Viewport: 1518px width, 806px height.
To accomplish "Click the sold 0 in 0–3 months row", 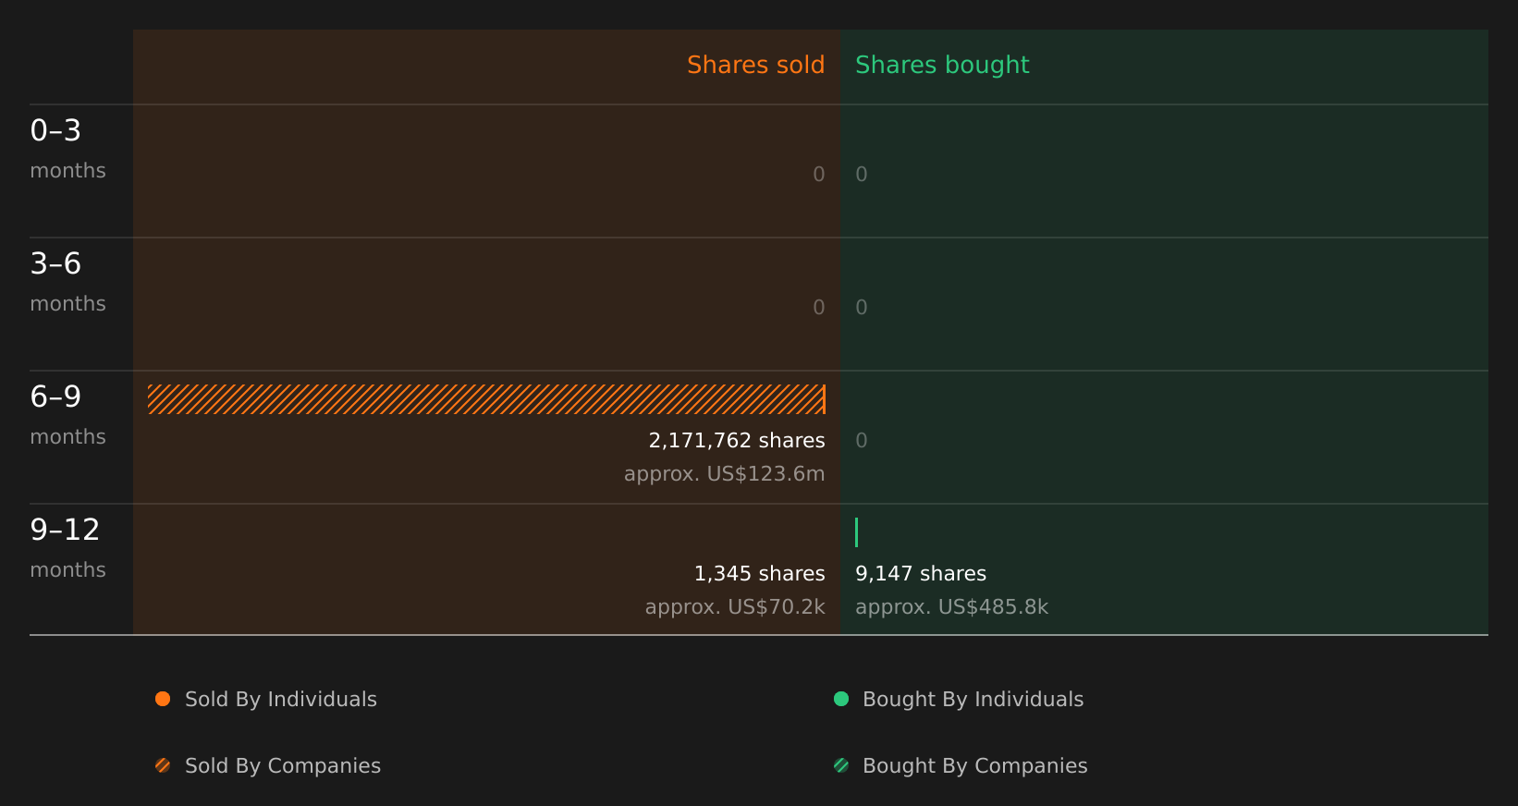I will tap(819, 175).
